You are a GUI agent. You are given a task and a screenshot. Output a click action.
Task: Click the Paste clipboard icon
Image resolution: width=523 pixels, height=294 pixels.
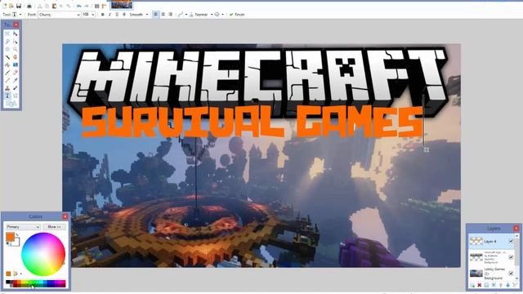(54, 6)
